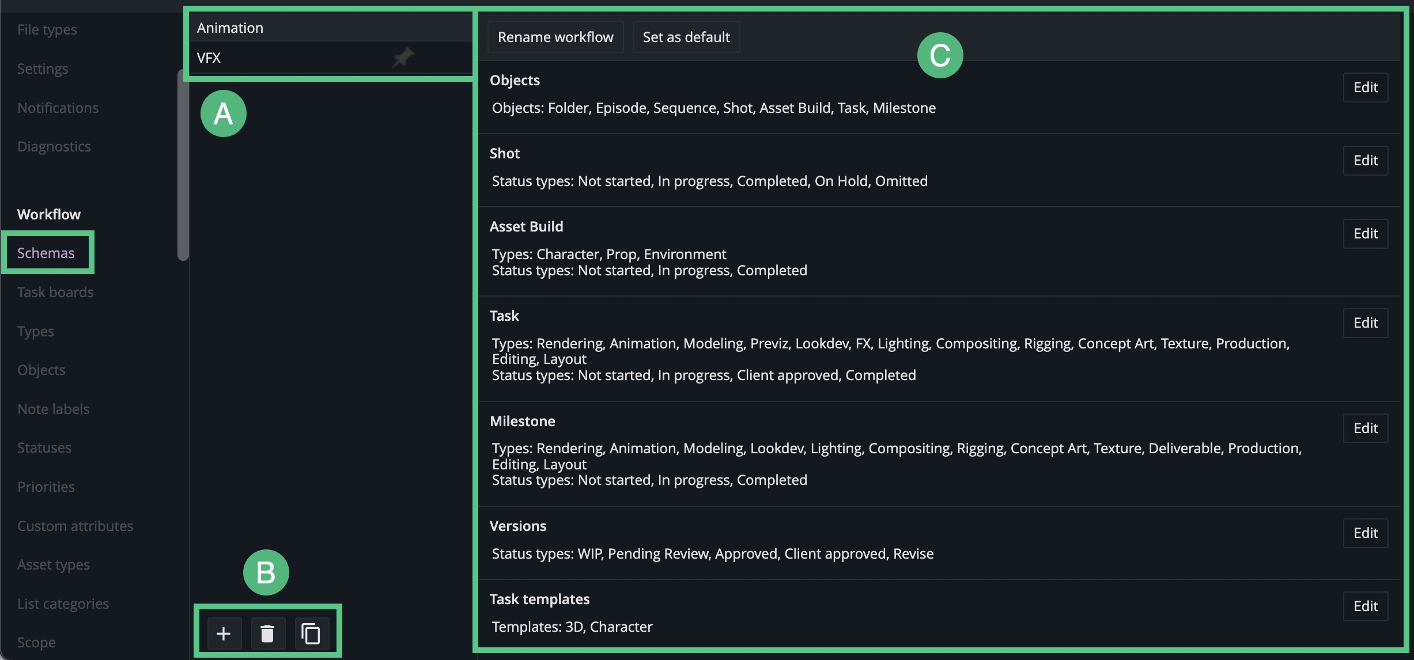Select the VFX workflow schema
Image resolution: width=1414 pixels, height=660 pixels.
[209, 58]
